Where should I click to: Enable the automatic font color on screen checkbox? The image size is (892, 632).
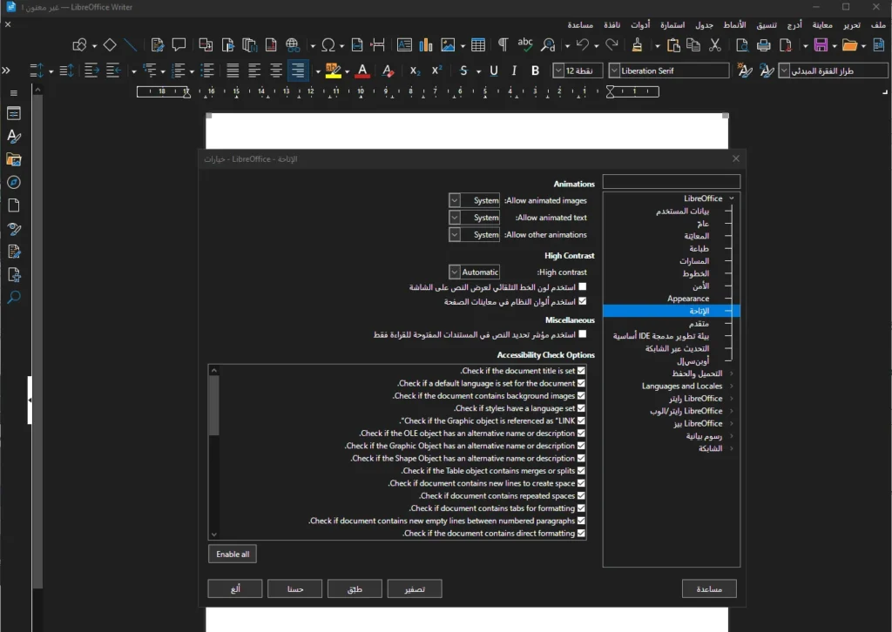click(582, 286)
